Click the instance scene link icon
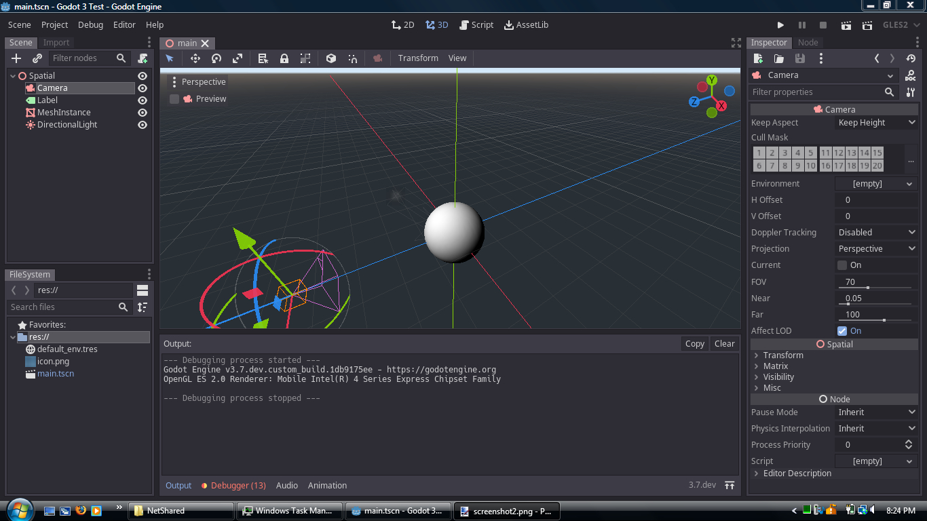Image resolution: width=927 pixels, height=521 pixels. click(x=37, y=58)
